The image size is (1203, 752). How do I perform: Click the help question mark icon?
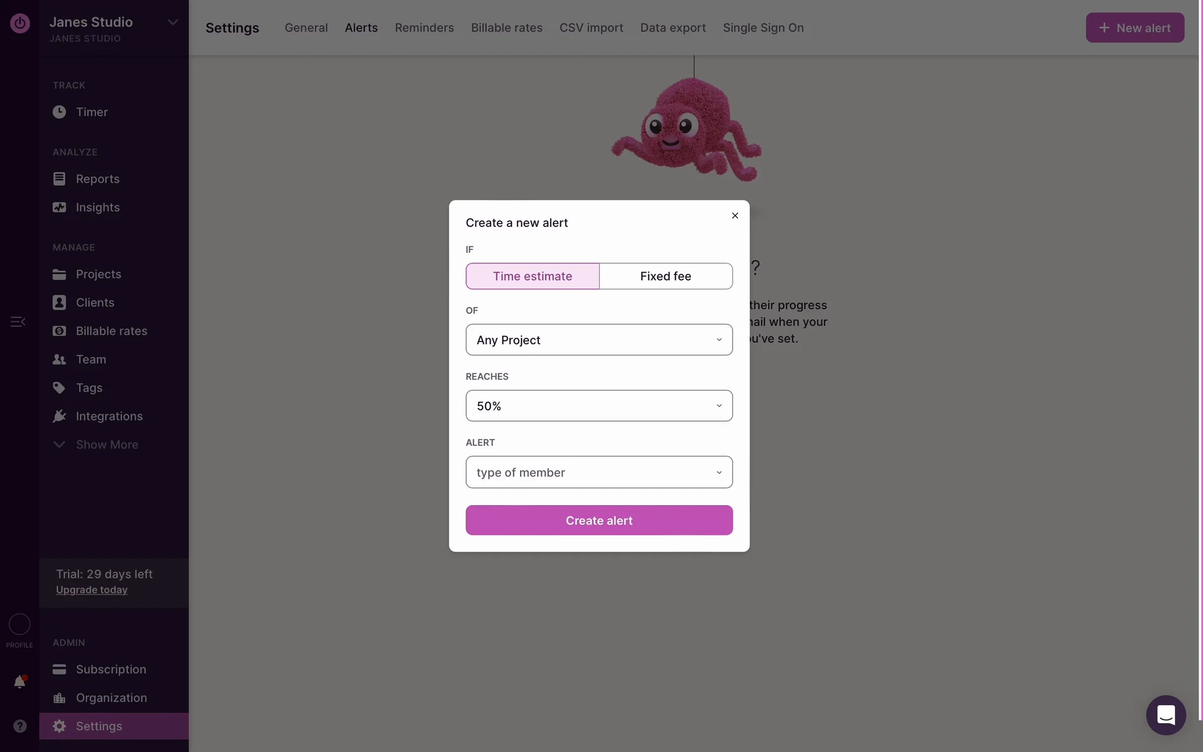[x=19, y=726]
